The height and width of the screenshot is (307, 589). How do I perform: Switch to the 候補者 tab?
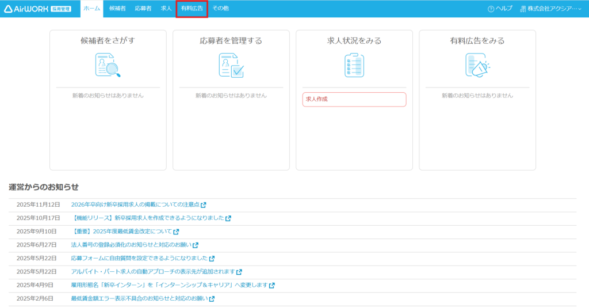(117, 9)
